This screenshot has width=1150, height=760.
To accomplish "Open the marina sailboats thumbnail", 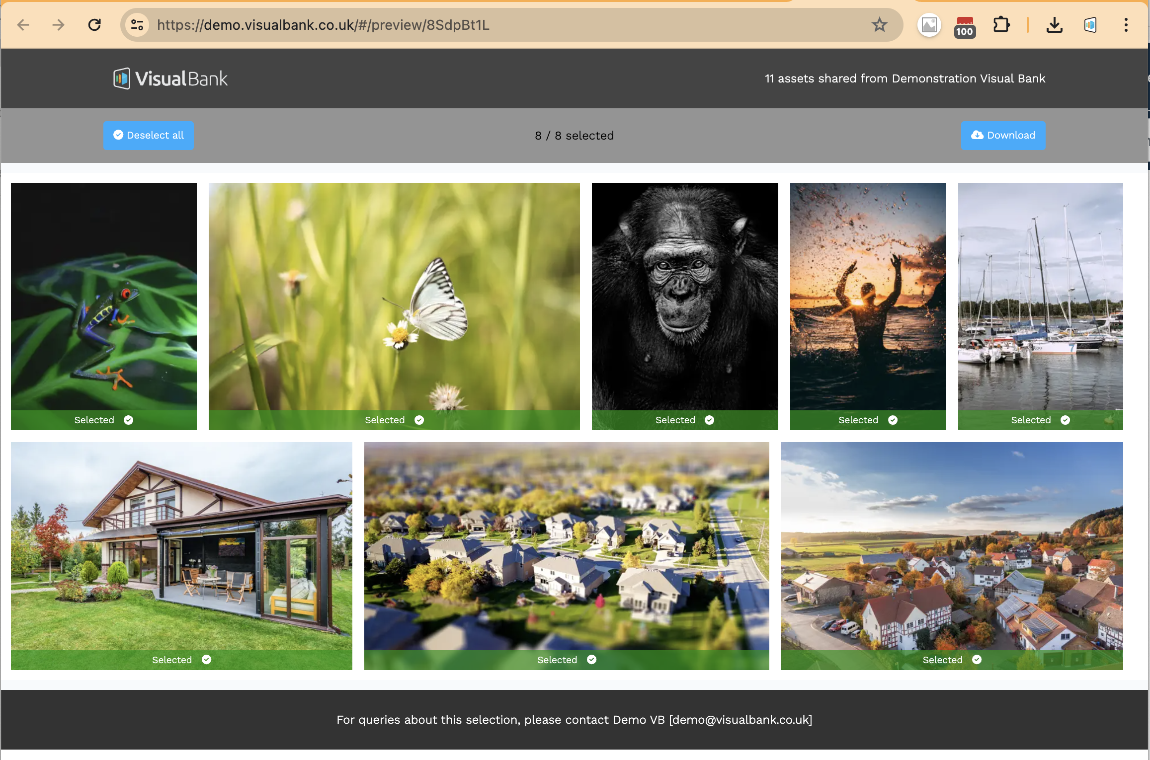I will (x=1040, y=296).
